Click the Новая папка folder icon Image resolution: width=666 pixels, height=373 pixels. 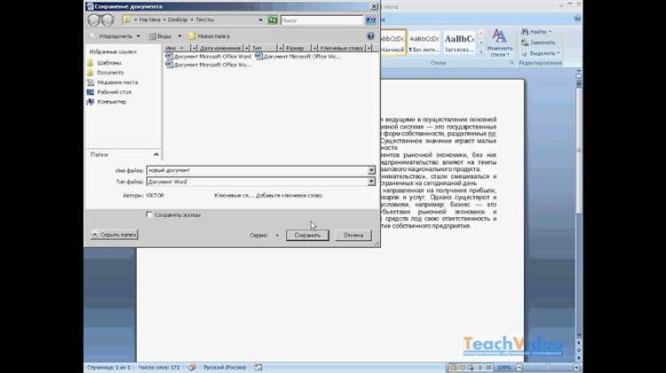click(x=192, y=36)
